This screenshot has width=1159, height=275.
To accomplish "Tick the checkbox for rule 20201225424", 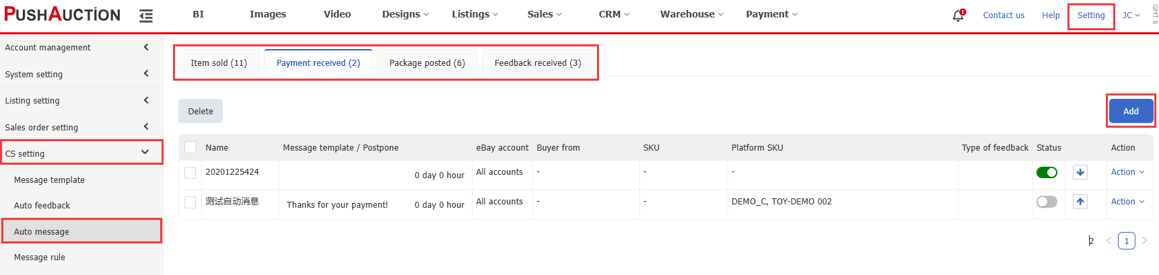I will pos(190,173).
